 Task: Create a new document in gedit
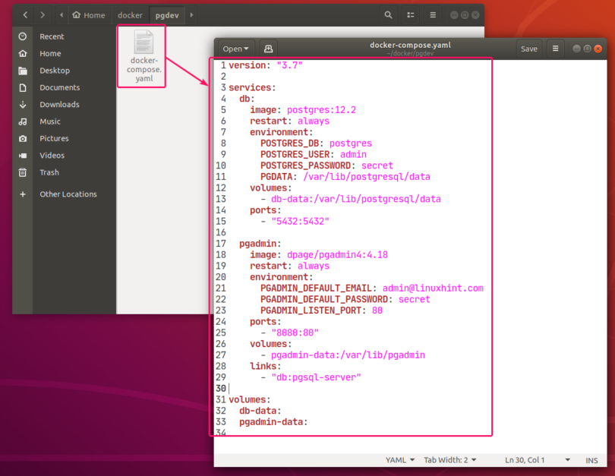270,48
